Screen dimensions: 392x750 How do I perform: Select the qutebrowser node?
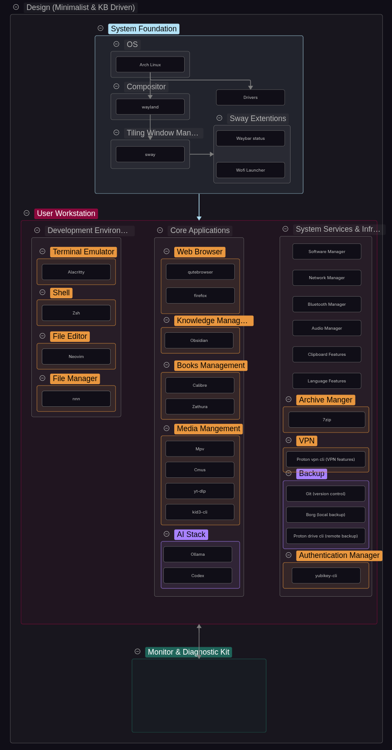coord(200,272)
